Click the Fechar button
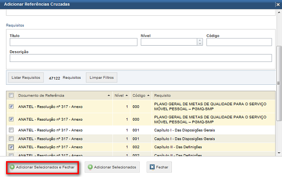282x177 pixels. 159,167
